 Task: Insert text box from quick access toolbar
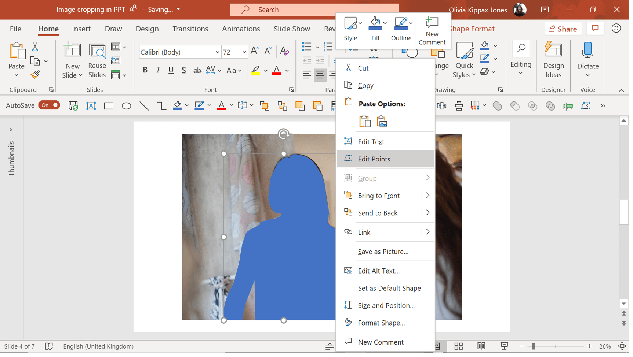(x=91, y=107)
